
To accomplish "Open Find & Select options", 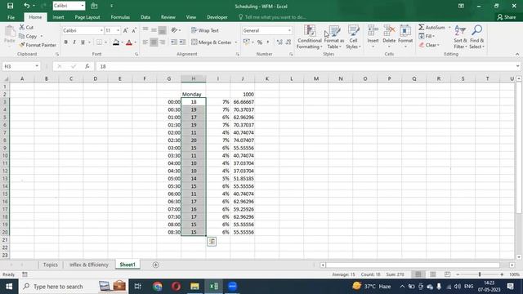I will 477,37.
